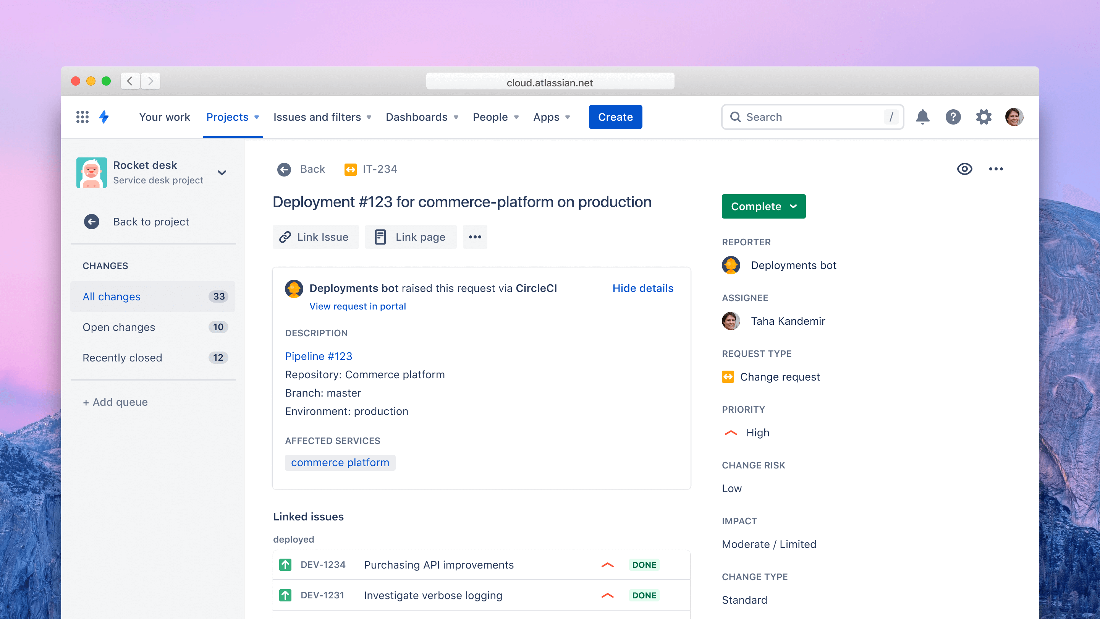Open the help question mark icon
Viewport: 1100px width, 619px height.
click(954, 117)
